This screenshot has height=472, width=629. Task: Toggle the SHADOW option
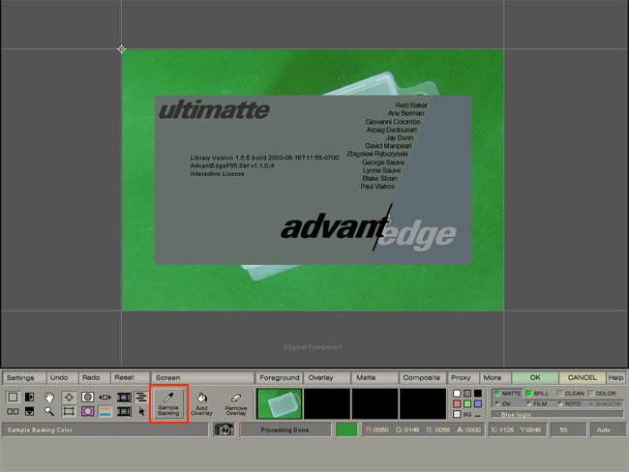(606, 404)
